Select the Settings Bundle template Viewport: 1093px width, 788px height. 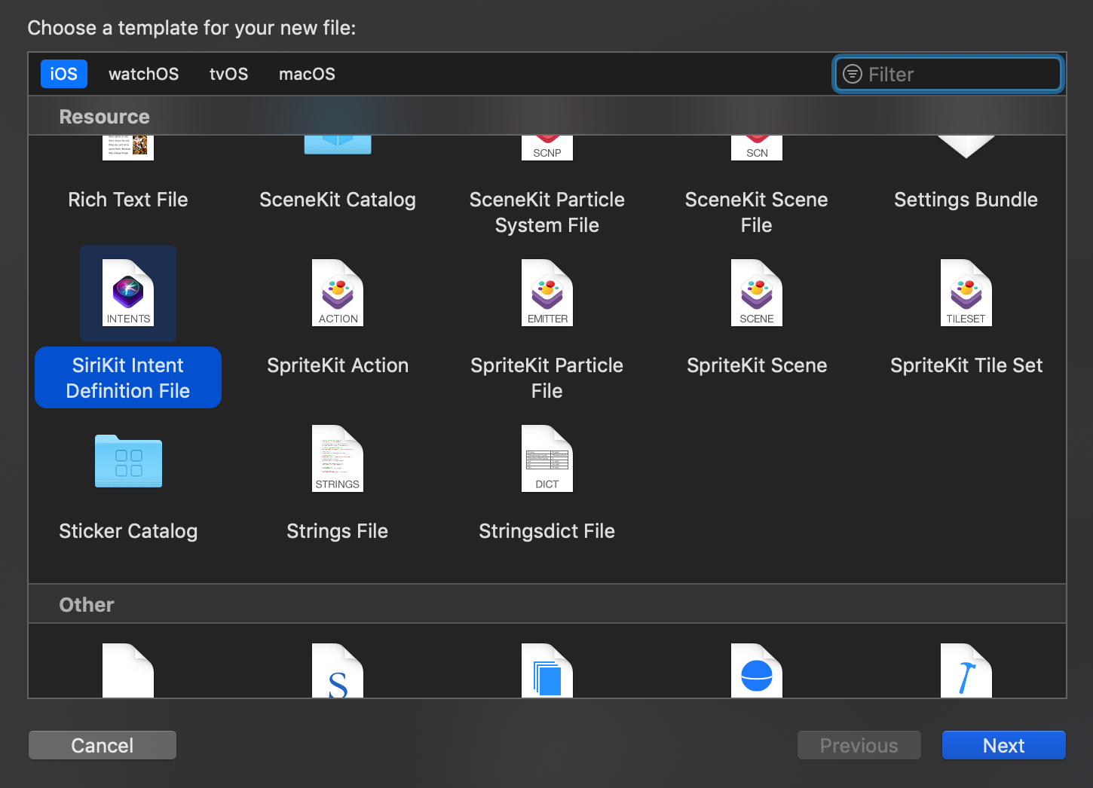pyautogui.click(x=966, y=199)
